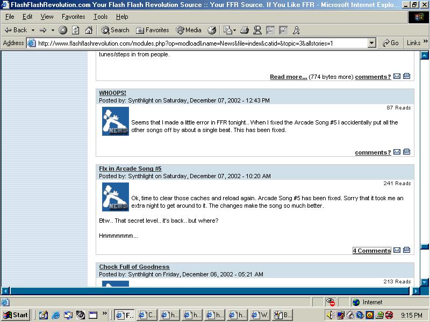Click the horizontal scrollbar left arrow
Screen dimensions: 430x322
[x=5, y=291]
